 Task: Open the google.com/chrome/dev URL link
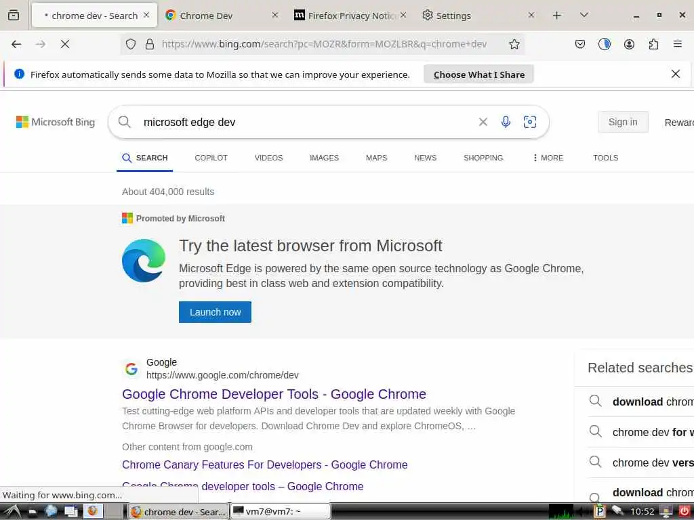pos(222,375)
